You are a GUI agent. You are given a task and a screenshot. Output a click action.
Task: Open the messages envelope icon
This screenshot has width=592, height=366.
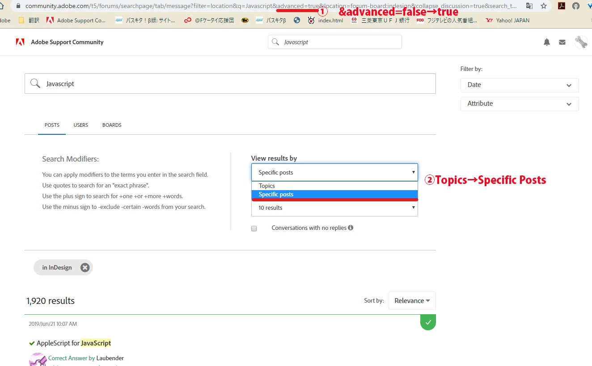[562, 42]
